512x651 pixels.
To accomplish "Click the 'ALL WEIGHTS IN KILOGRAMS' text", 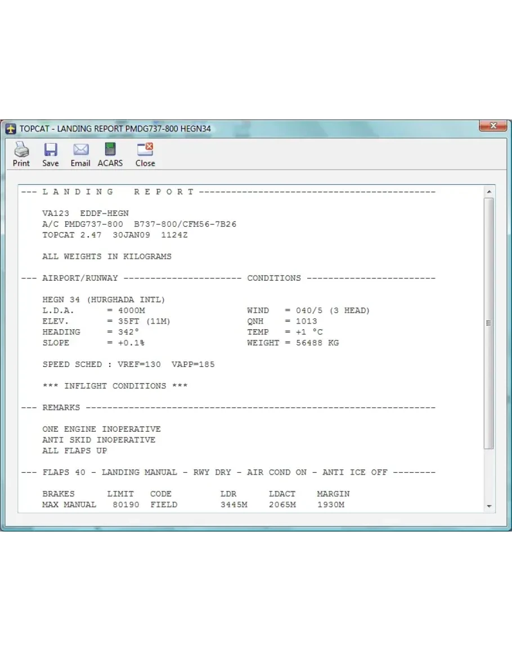I will (107, 256).
